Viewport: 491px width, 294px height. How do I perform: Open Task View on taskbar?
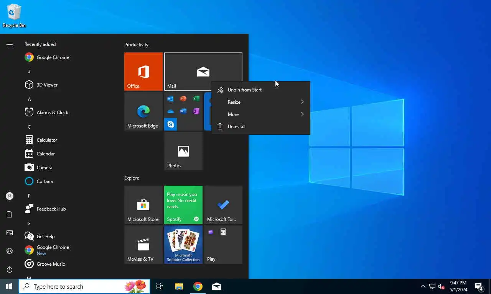click(160, 286)
